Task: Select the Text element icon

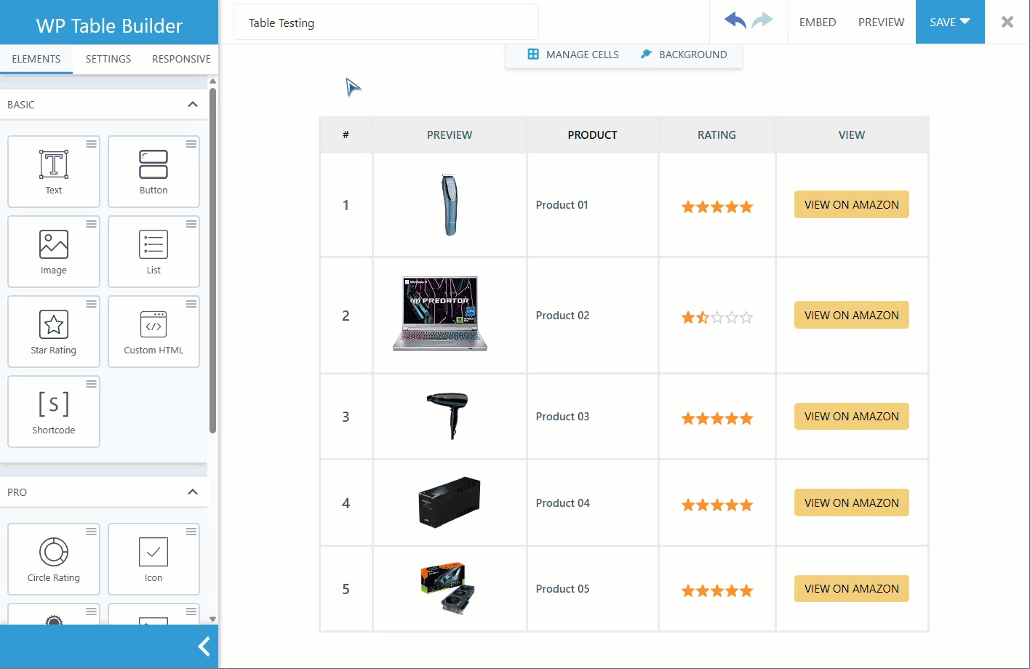Action: point(54,165)
